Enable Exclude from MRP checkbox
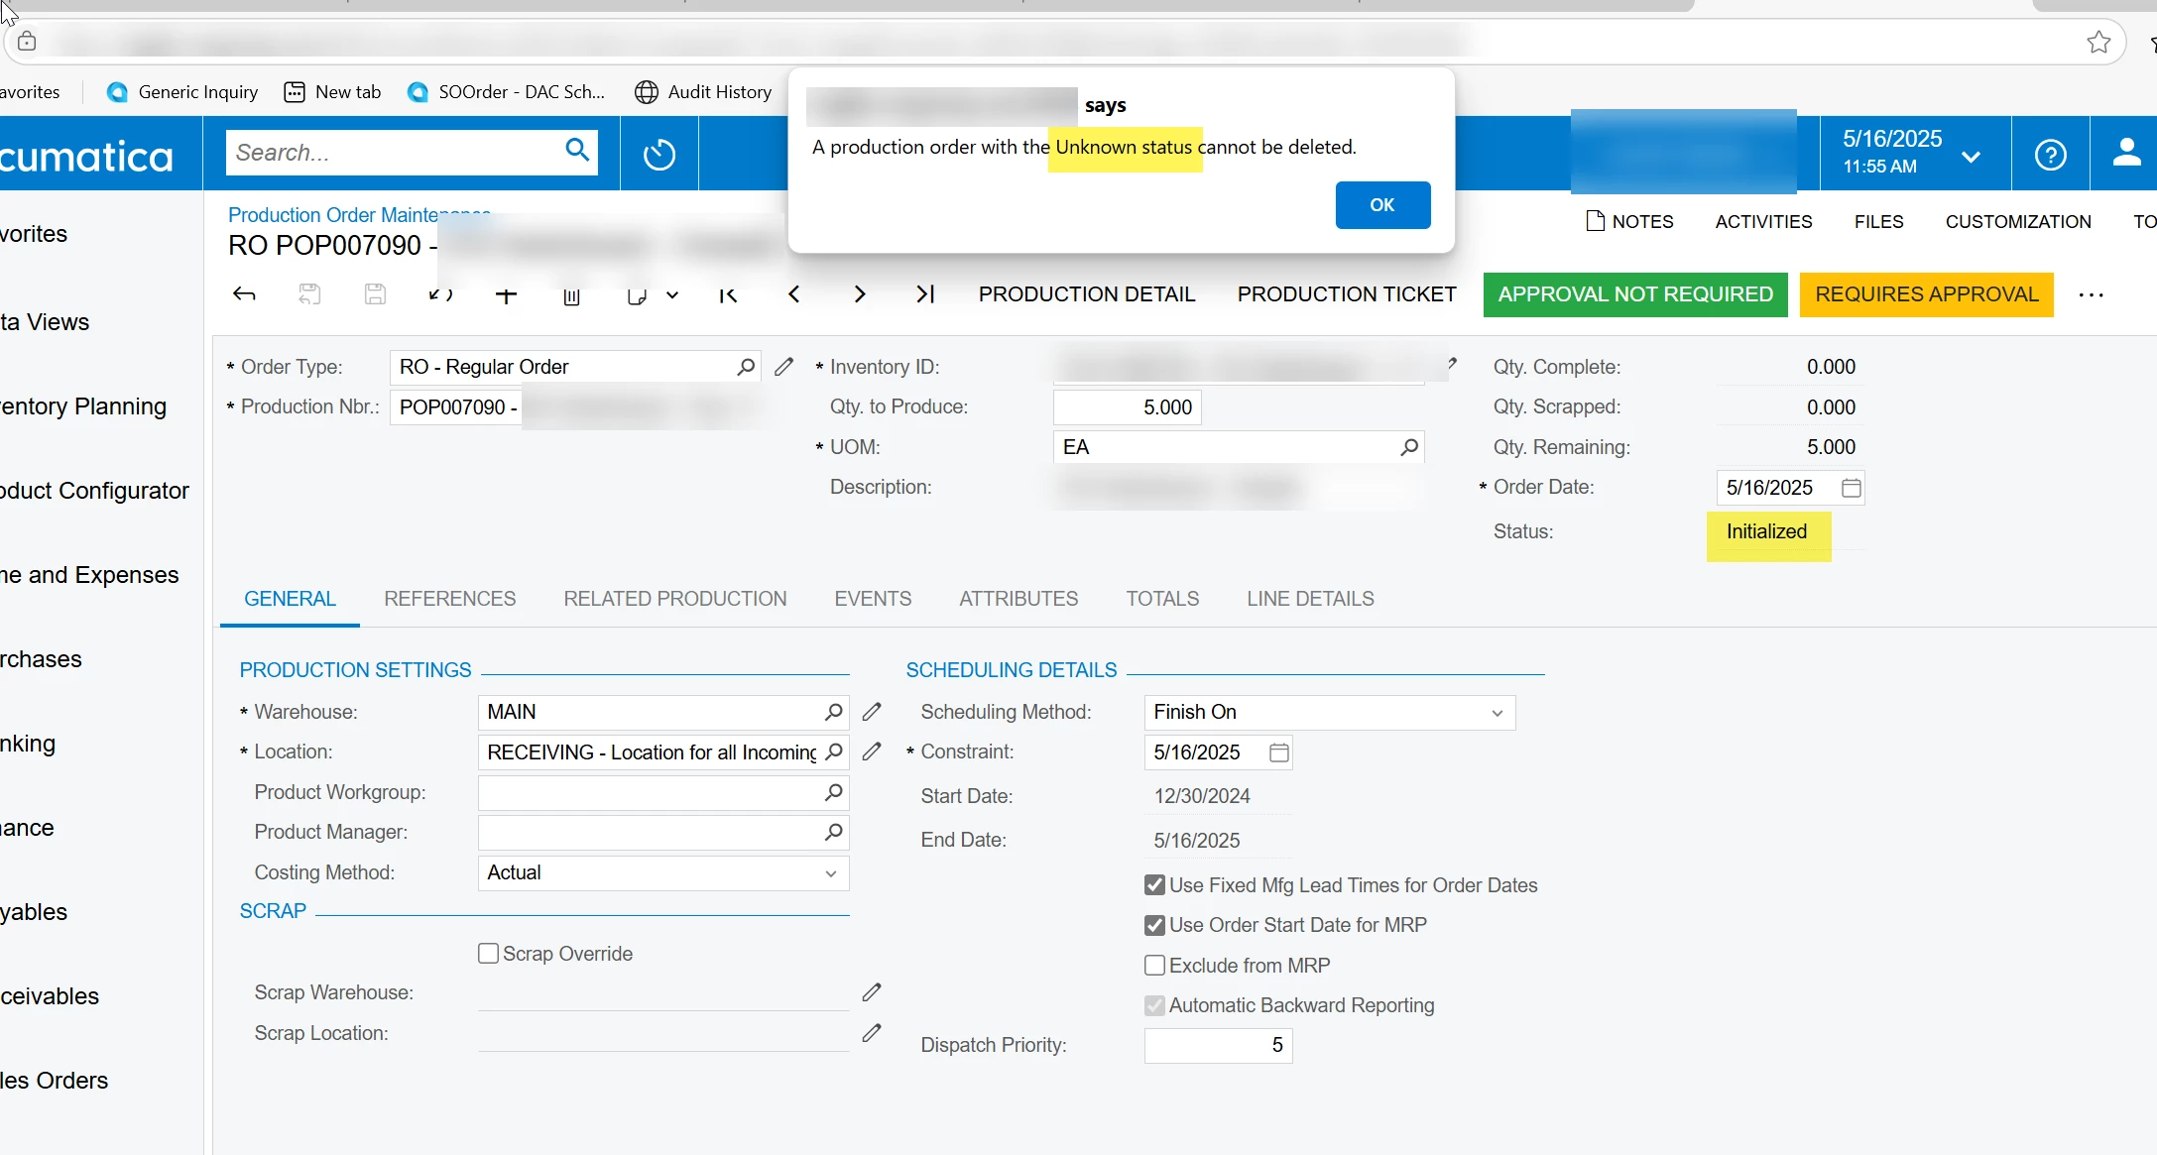 (x=1154, y=966)
